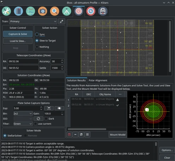Switch to the Capture camera module

pyautogui.click(x=43, y=11)
